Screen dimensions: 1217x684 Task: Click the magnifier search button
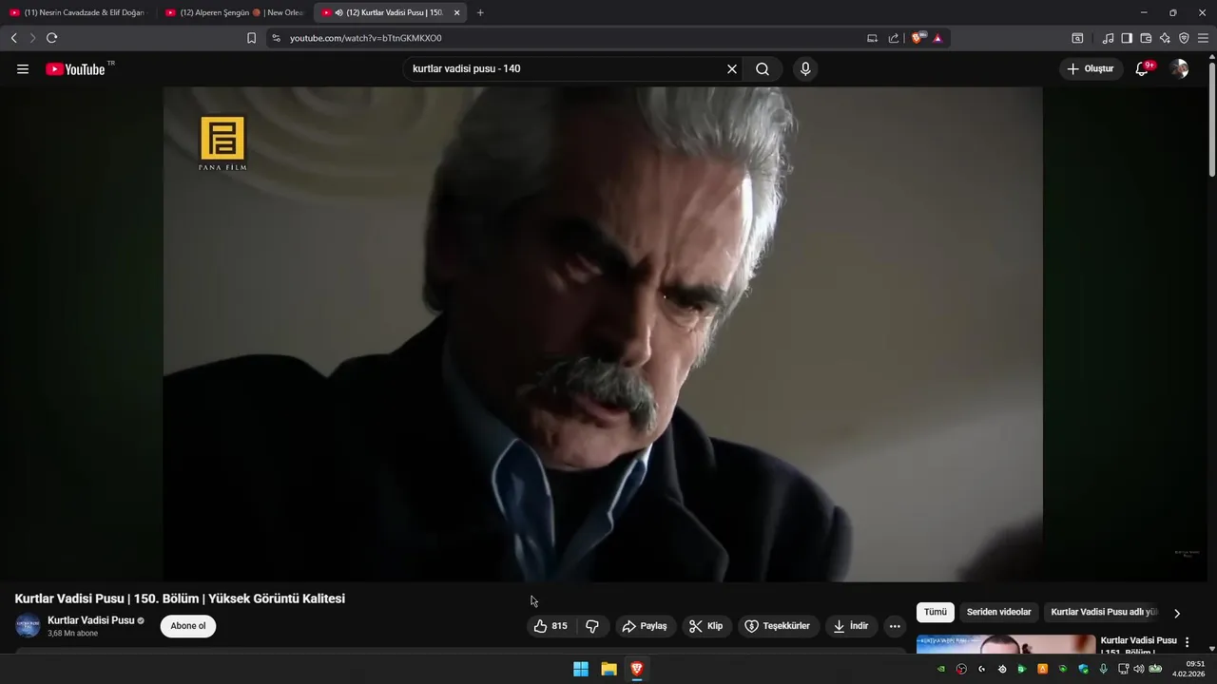[x=763, y=69]
